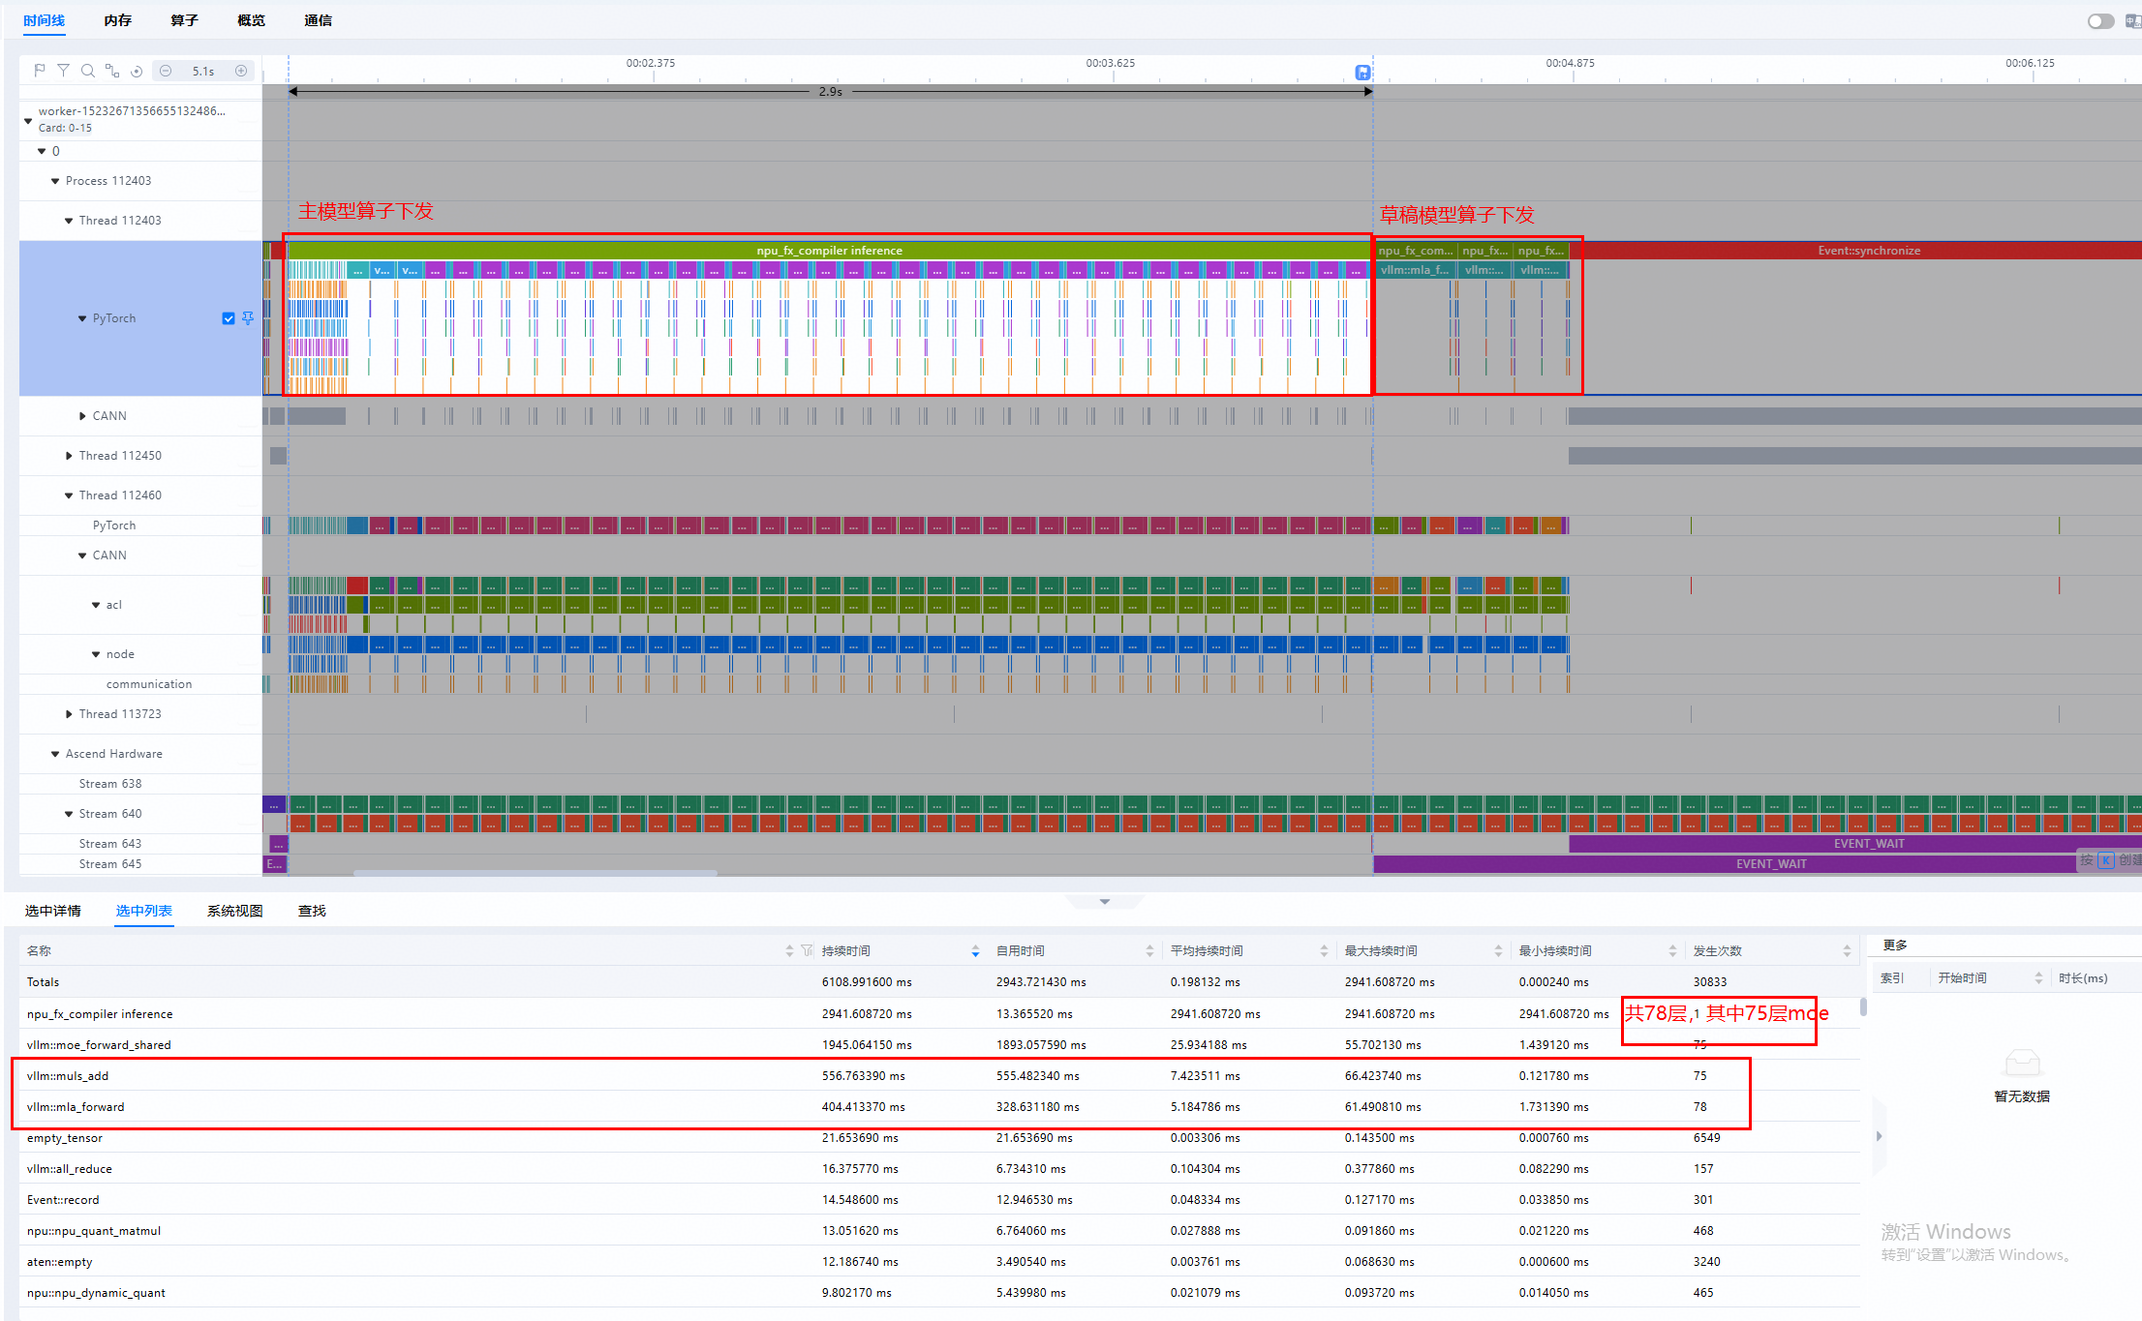Select aten::empty table row

[939, 1262]
